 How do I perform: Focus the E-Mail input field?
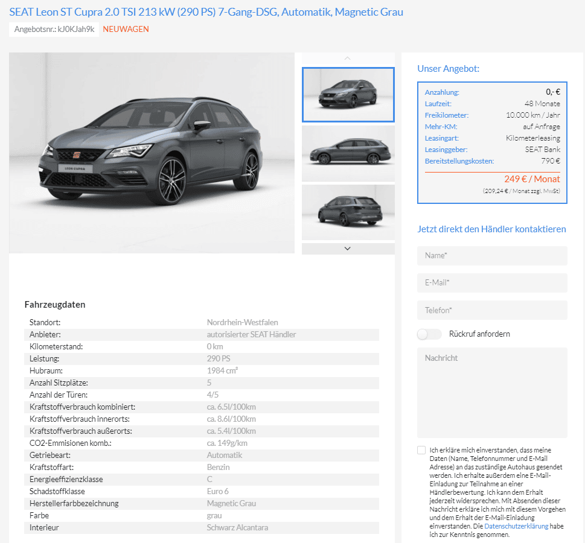(492, 283)
